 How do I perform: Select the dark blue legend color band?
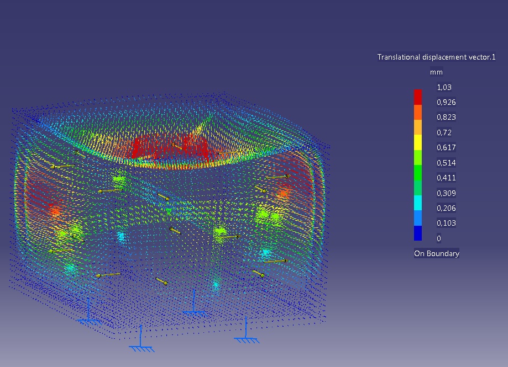coord(418,233)
